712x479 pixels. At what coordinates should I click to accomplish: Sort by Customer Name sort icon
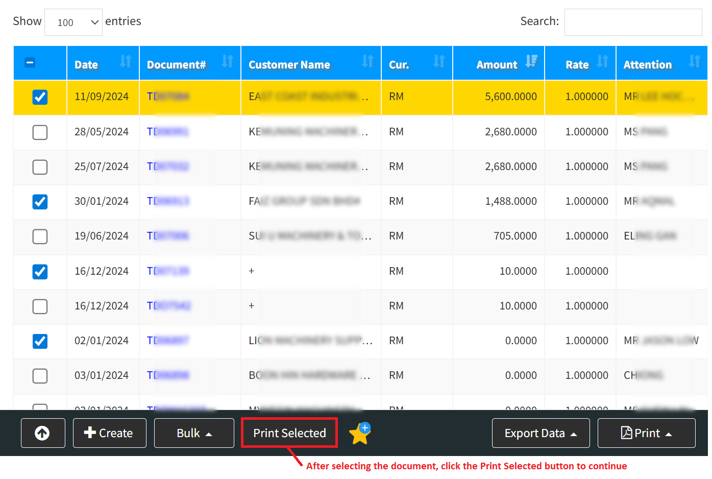[367, 62]
